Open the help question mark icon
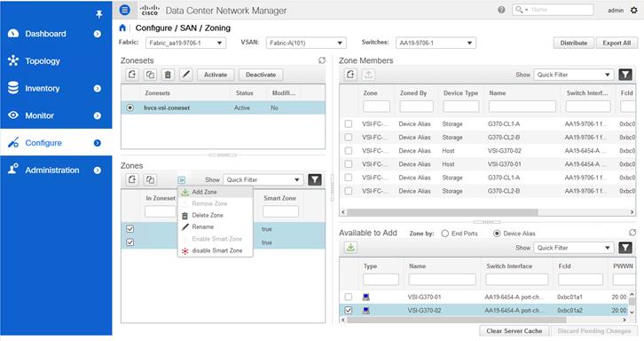This screenshot has height=341, width=644. (501, 10)
